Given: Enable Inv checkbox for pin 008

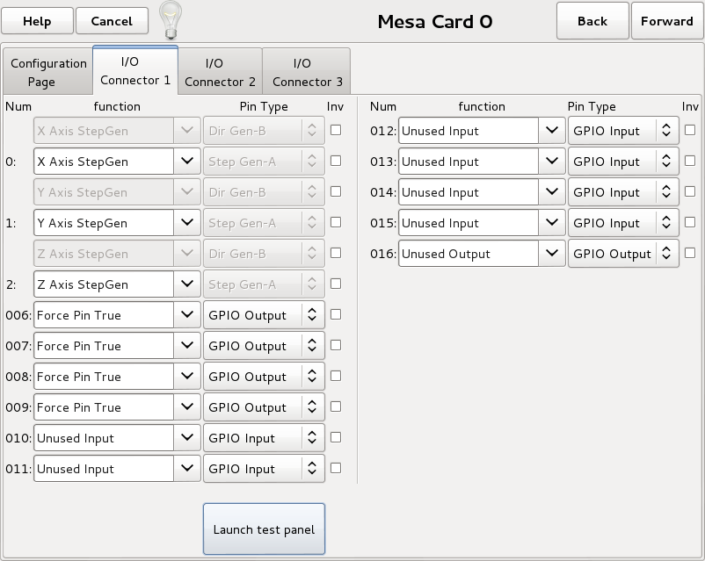Looking at the screenshot, I should [336, 376].
